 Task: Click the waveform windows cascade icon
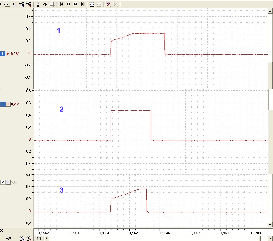[92, 4]
